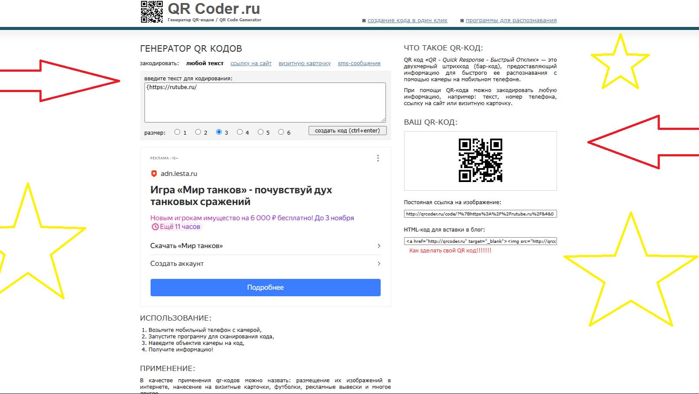Open 'Как зделать свой QR код' link

tap(450, 251)
